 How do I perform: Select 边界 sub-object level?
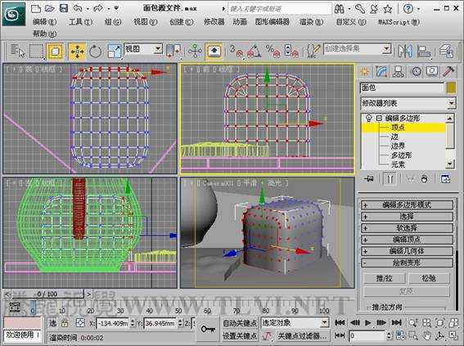point(398,146)
